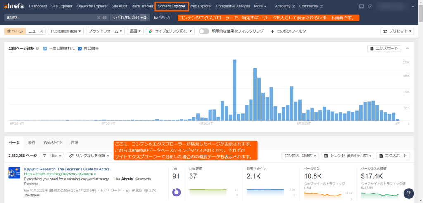Image resolution: width=423 pixels, height=203 pixels.
Task: Collapse the chart panel with the chevron
Action: [407, 49]
